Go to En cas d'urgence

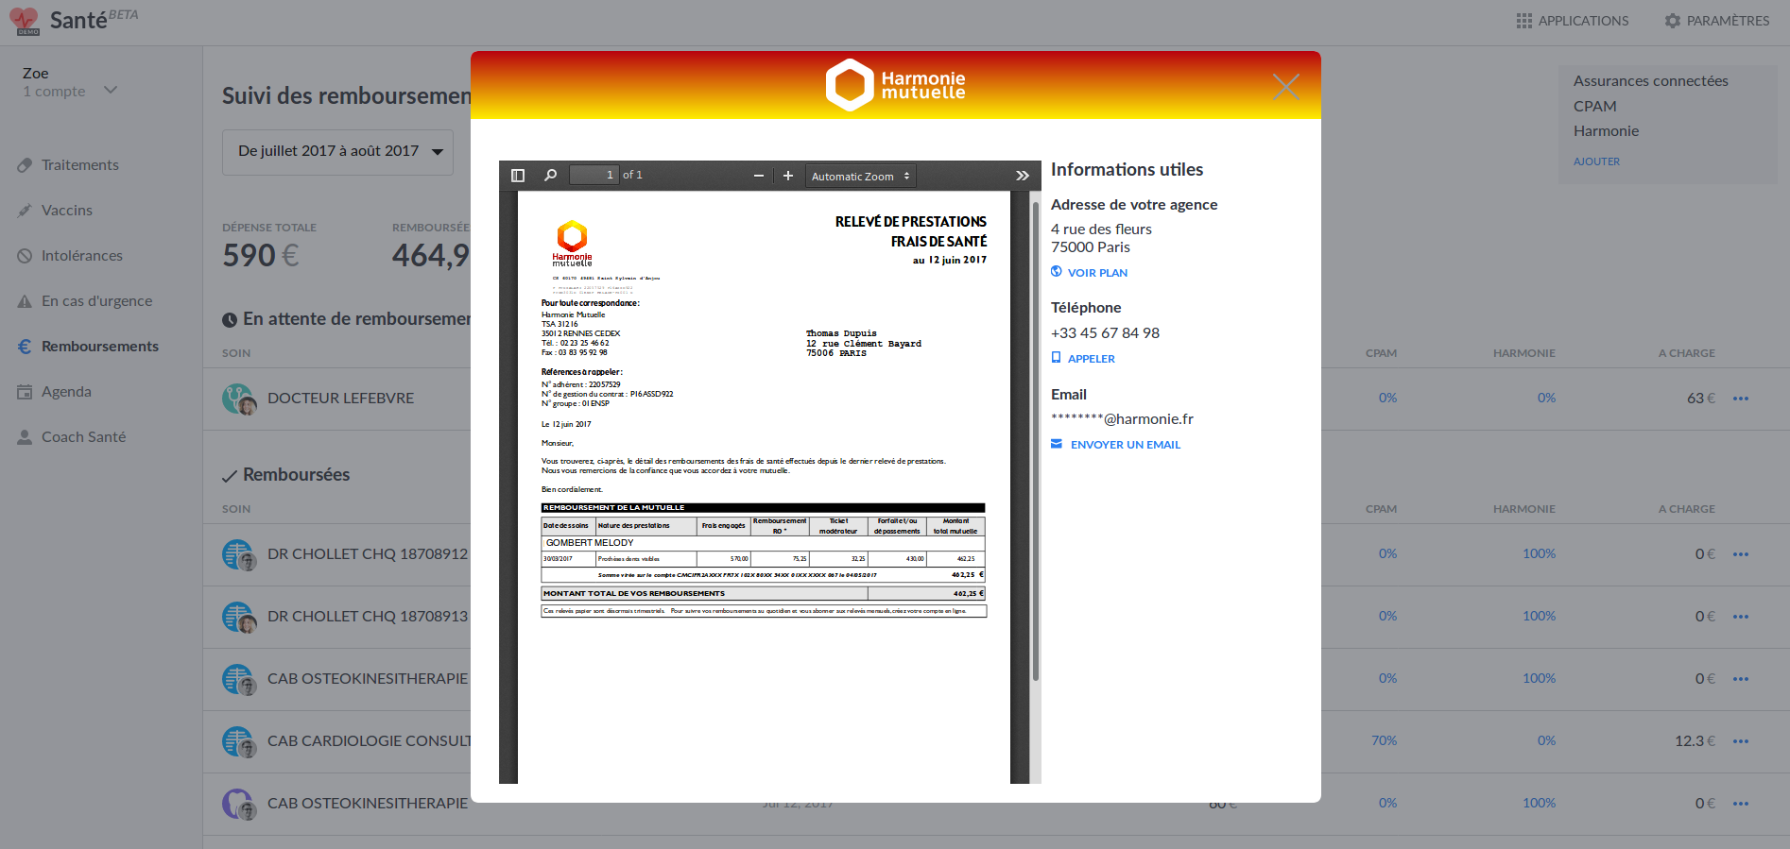click(x=96, y=301)
